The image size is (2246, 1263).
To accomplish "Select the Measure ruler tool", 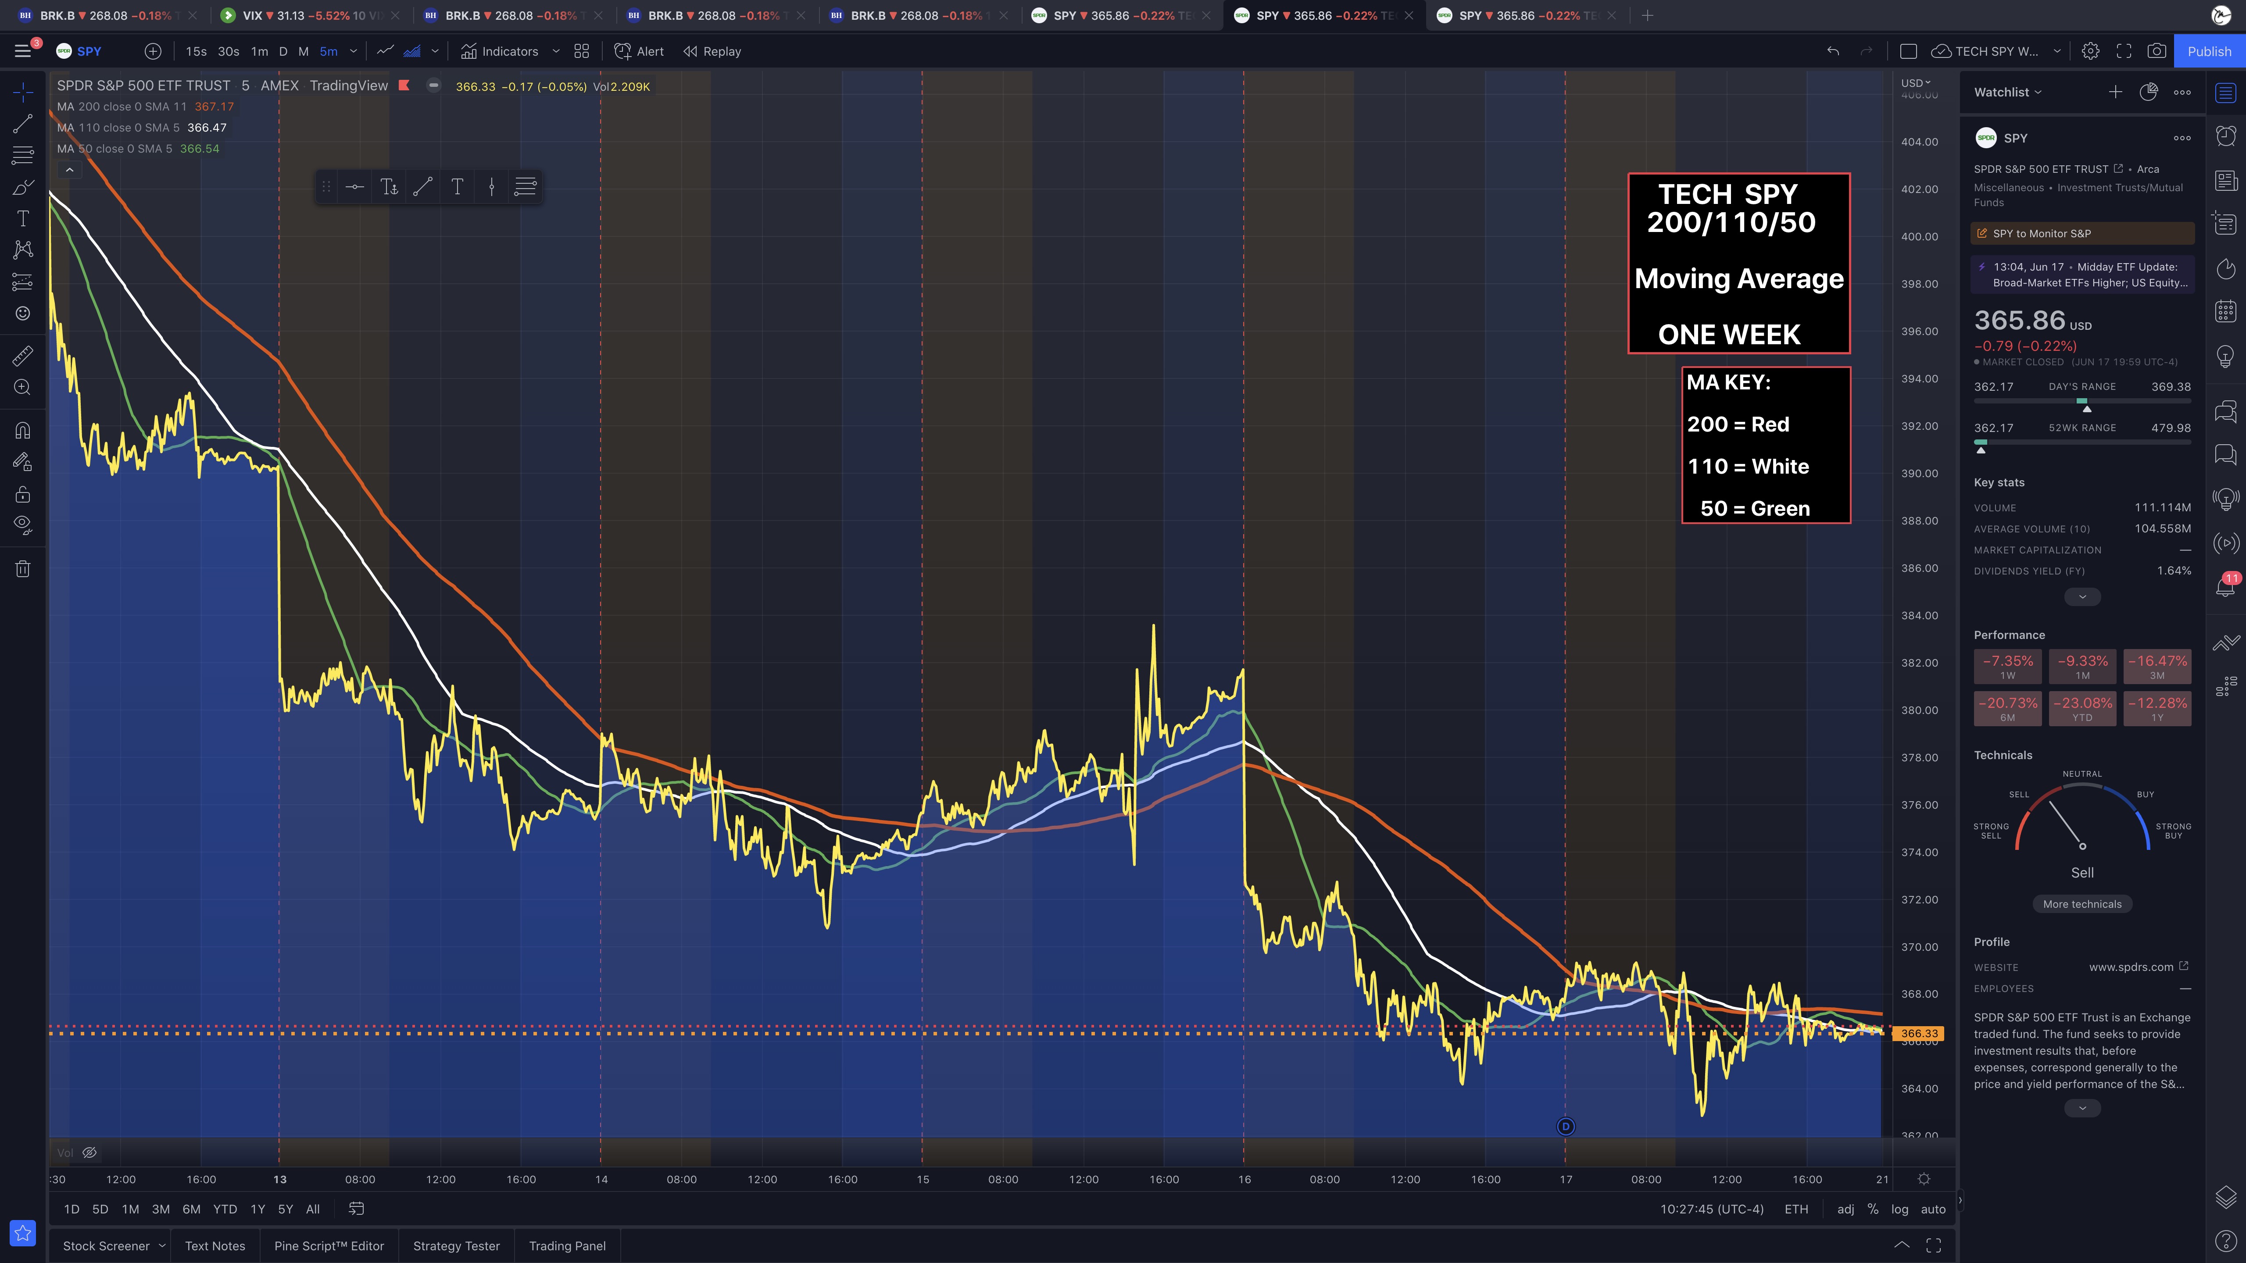I will [23, 356].
